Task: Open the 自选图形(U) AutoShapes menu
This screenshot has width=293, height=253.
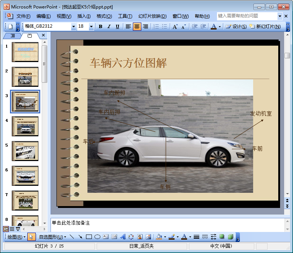Action: 52,237
